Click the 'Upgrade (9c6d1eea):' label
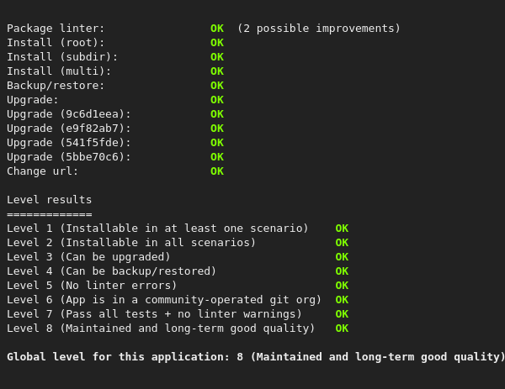This screenshot has height=389, width=505. click(69, 114)
